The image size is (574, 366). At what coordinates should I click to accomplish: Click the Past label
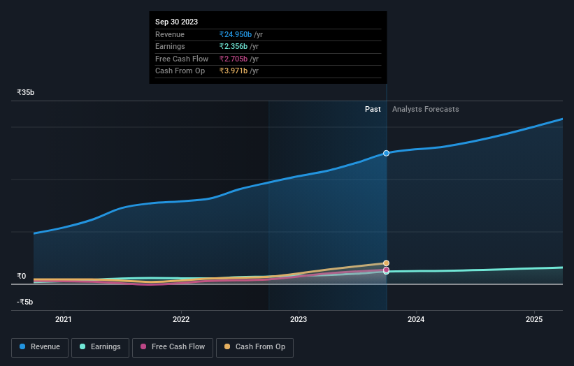[373, 110]
